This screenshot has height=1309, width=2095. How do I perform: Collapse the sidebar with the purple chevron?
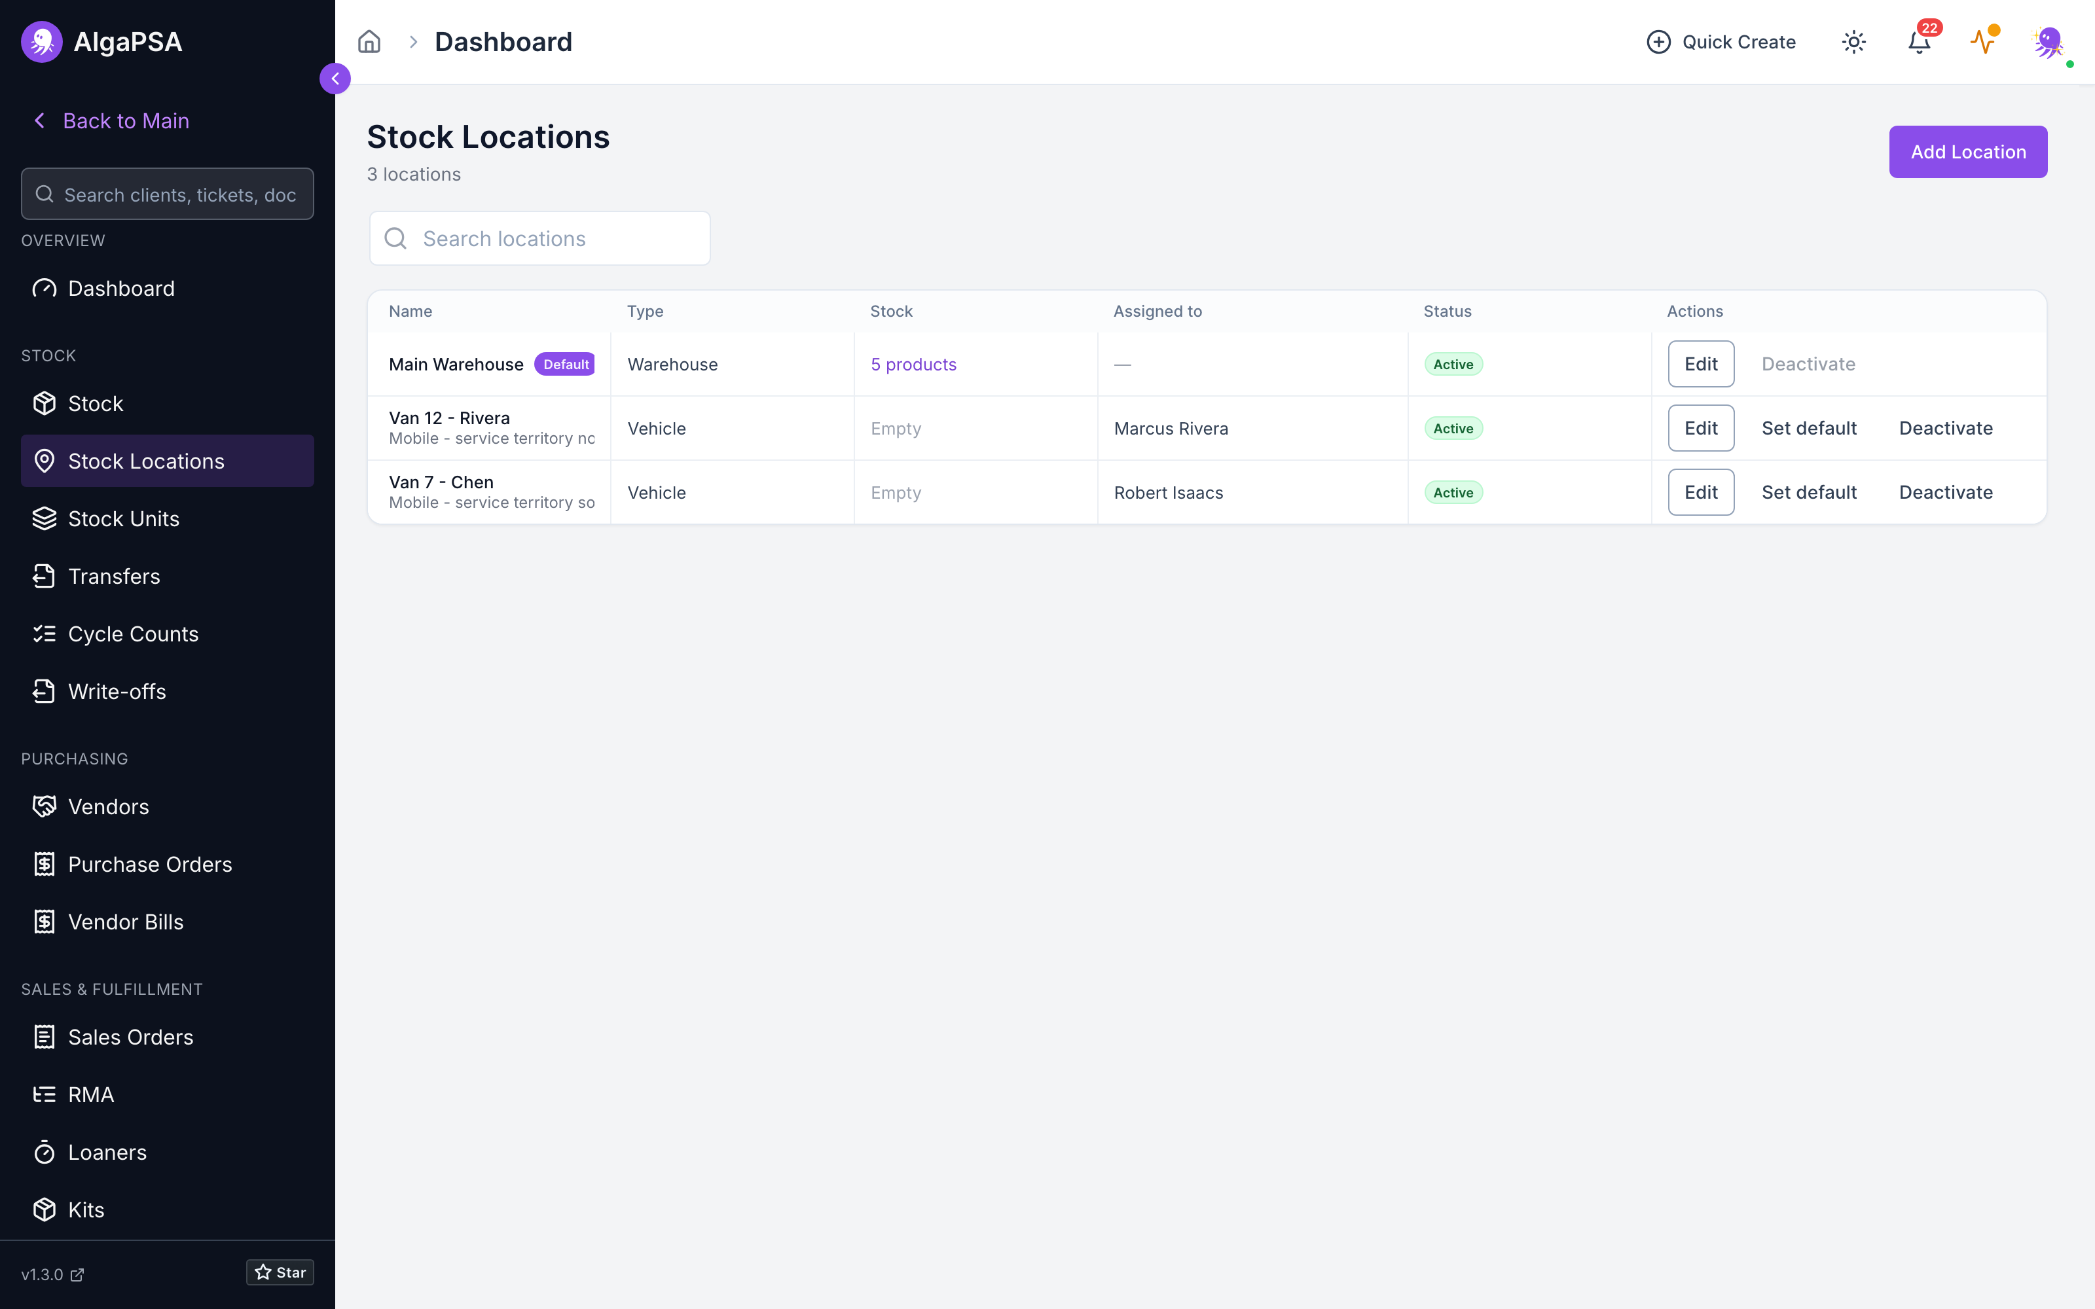[335, 79]
